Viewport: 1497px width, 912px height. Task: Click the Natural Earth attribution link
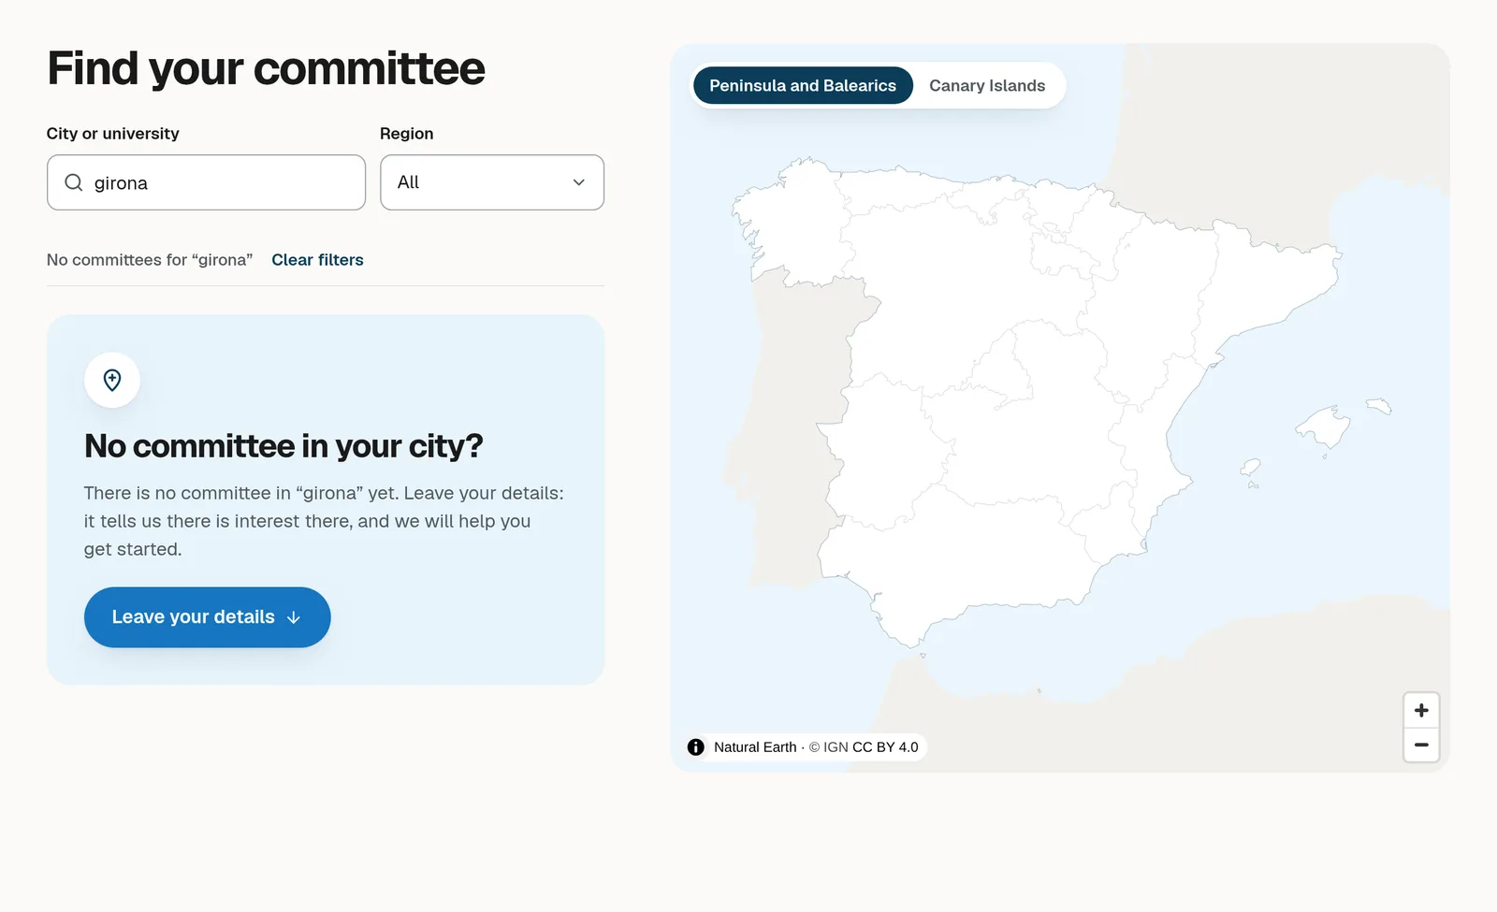755,747
